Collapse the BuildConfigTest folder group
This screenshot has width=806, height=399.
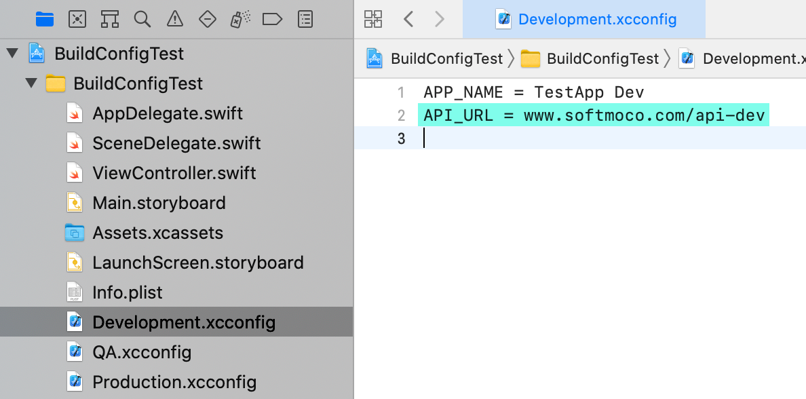pyautogui.click(x=31, y=83)
